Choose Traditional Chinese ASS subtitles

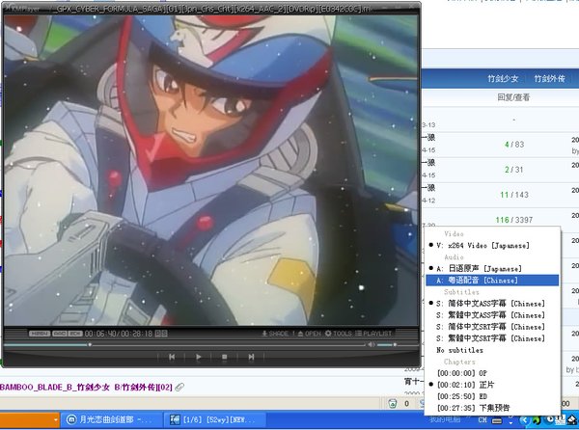pyautogui.click(x=492, y=315)
